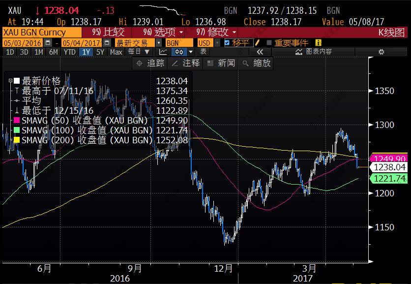This screenshot has width=411, height=284.
Task: Click the pink SMAVG (50) color swatch
Action: coord(17,121)
